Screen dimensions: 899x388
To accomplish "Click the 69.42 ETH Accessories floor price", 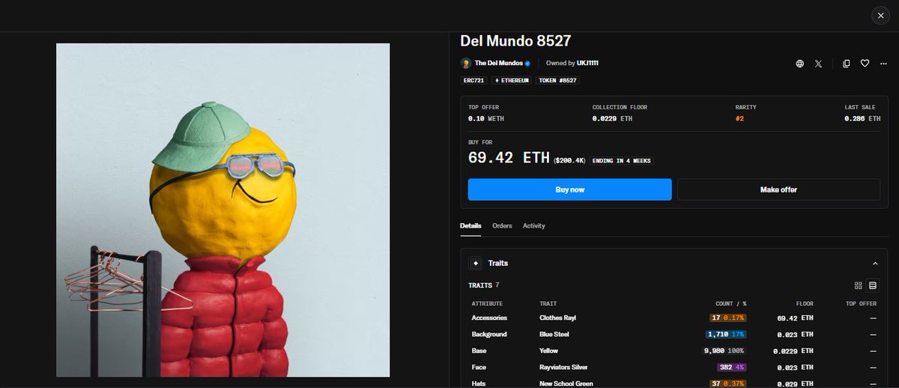I will [796, 318].
